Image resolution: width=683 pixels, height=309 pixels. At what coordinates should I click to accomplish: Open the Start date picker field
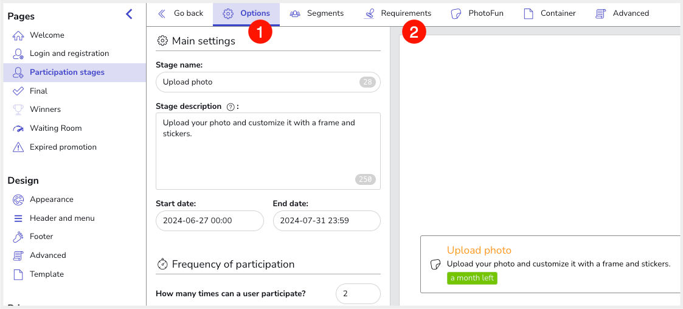[209, 221]
